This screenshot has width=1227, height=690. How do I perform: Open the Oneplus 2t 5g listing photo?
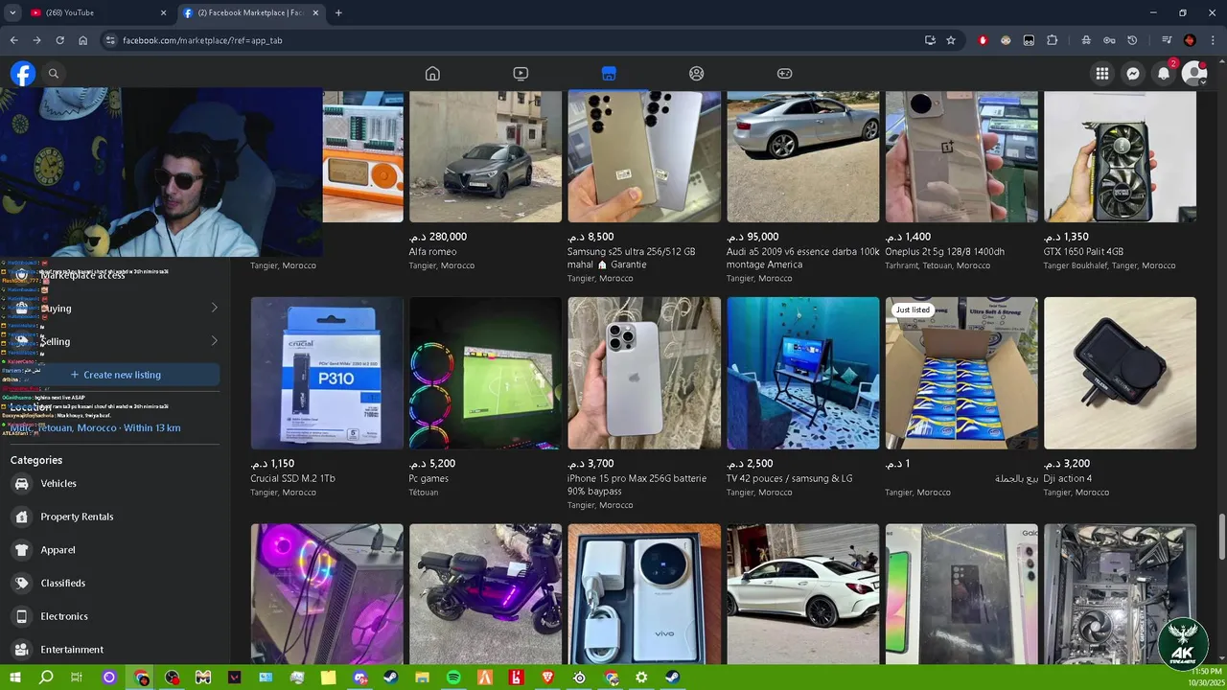(x=961, y=157)
